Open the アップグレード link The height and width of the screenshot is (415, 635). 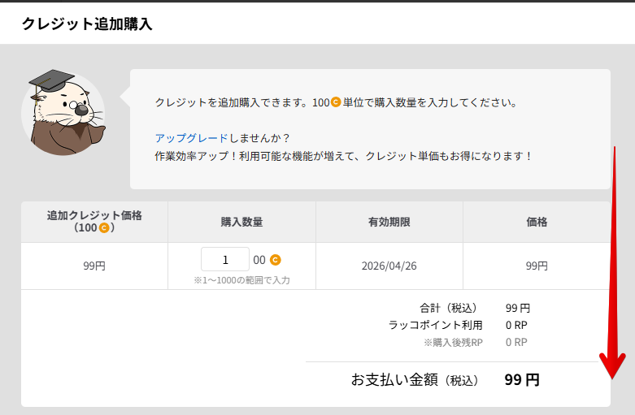coord(180,138)
